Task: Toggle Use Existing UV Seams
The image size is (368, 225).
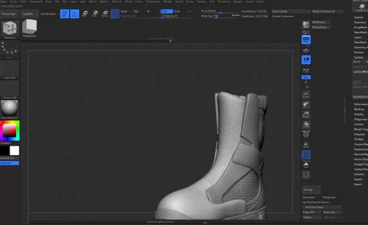Action: 316,202
